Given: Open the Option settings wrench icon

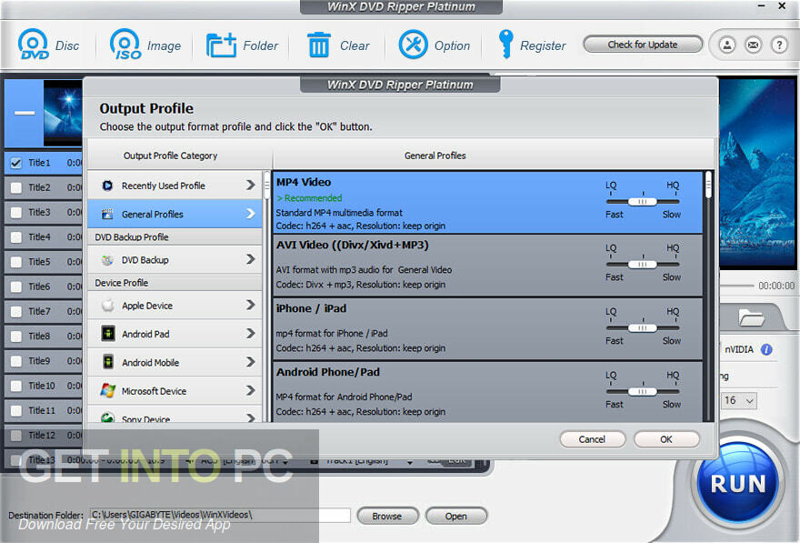Looking at the screenshot, I should [414, 45].
